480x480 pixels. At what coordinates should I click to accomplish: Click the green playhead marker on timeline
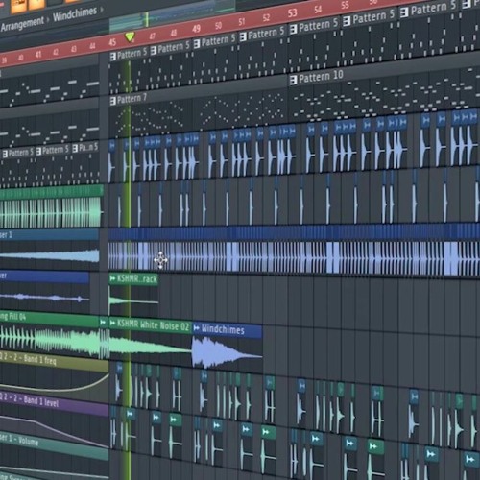(x=130, y=36)
